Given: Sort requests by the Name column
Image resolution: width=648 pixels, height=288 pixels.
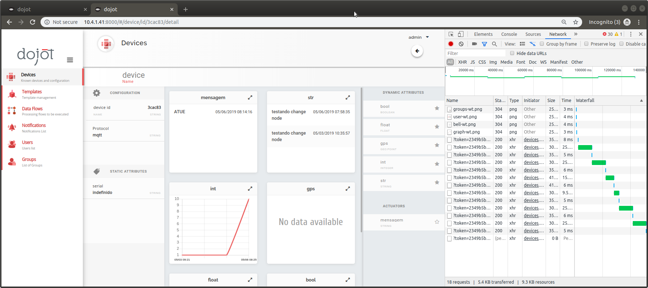Looking at the screenshot, I should (x=470, y=101).
